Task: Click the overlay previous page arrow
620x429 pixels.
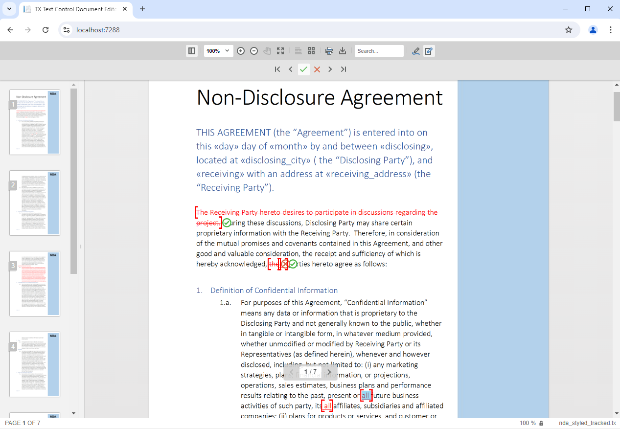Action: pos(292,372)
